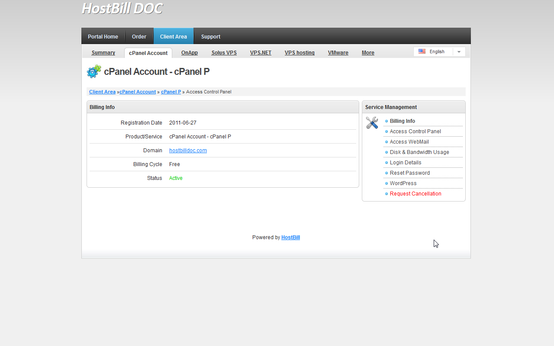Click Request Cancellation
The image size is (554, 346).
[415, 194]
